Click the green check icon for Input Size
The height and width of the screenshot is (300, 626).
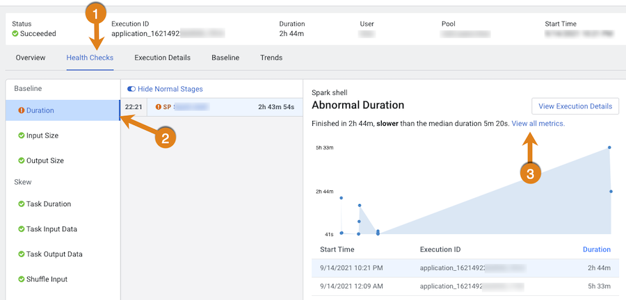tap(22, 135)
